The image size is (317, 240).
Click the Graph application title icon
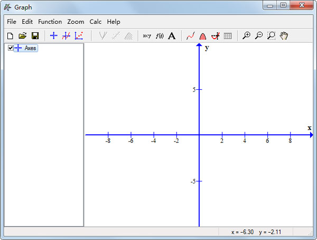[x=7, y=7]
